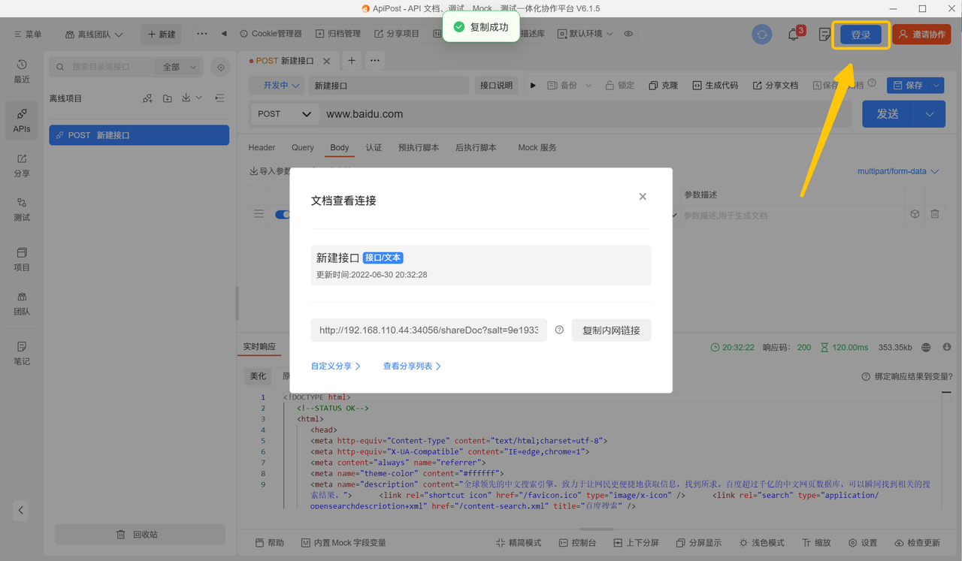Switch to 认证 tab
Image resolution: width=962 pixels, height=561 pixels.
tap(374, 148)
